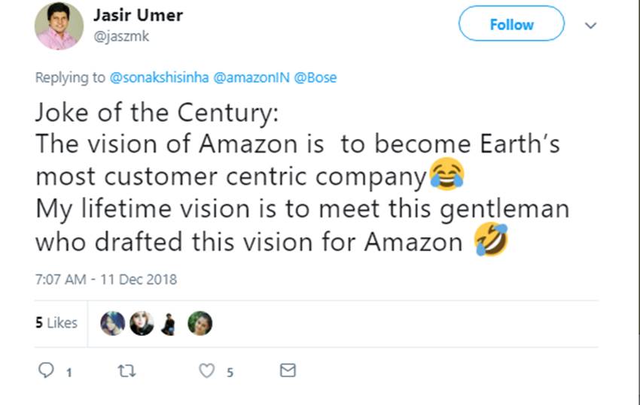Send tweet via the envelope message icon
Image resolution: width=640 pixels, height=405 pixels.
click(x=288, y=370)
